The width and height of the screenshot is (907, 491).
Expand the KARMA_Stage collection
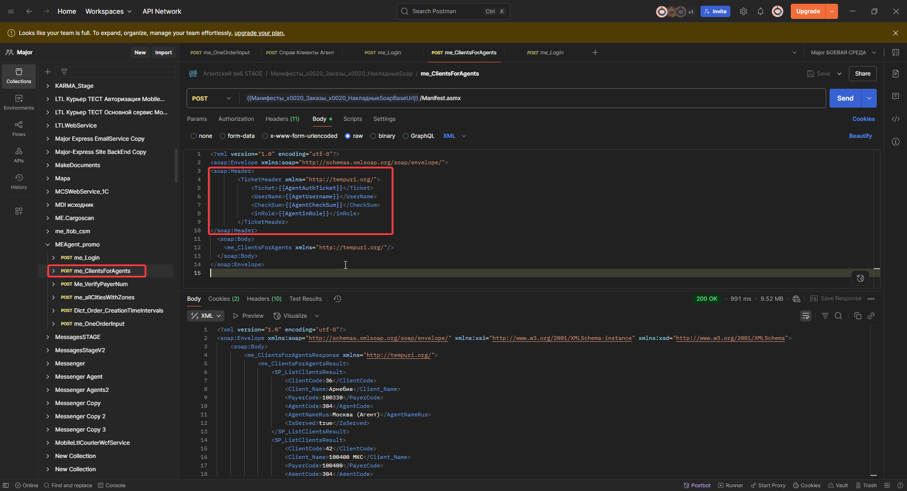(48, 86)
